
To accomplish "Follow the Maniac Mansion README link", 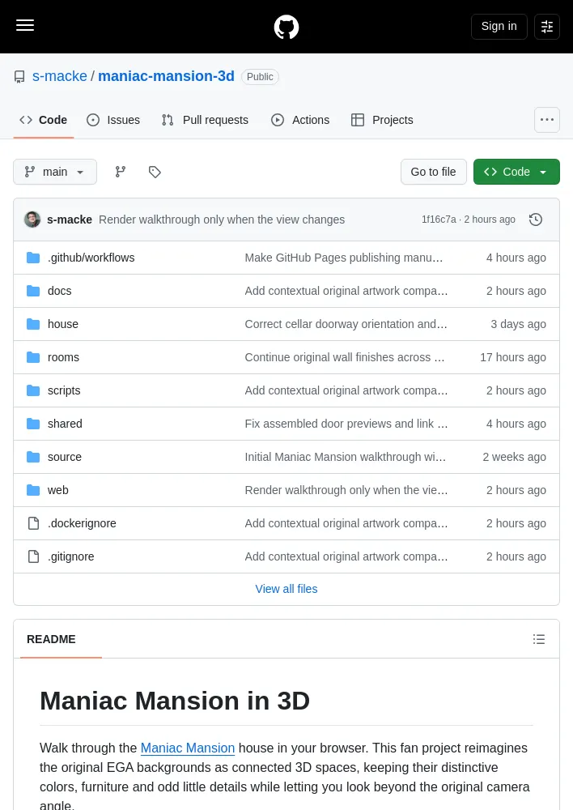I will 188,748.
